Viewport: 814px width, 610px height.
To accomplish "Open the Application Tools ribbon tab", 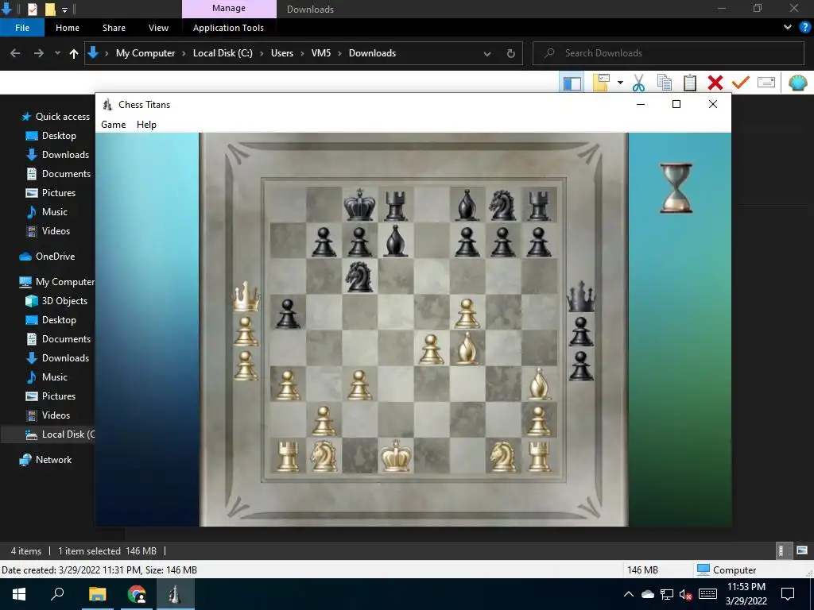I will point(228,28).
